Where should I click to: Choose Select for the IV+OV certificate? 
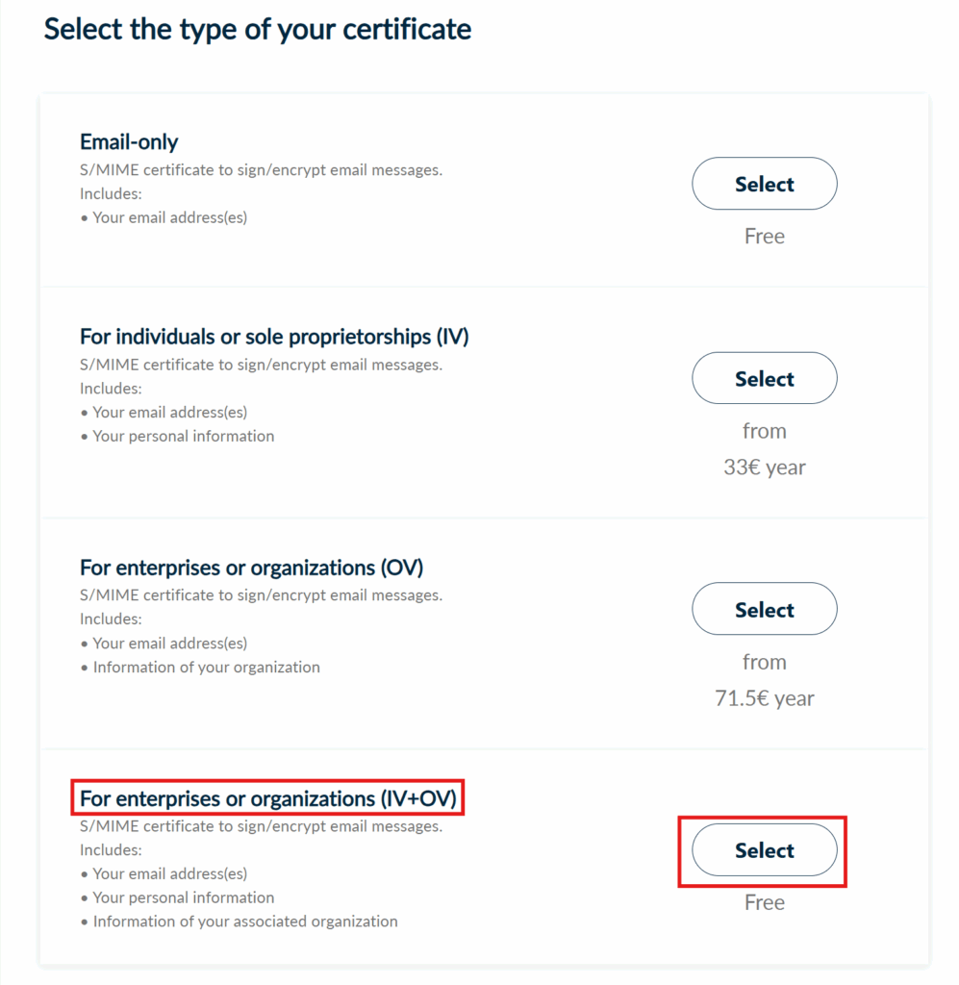[764, 850]
